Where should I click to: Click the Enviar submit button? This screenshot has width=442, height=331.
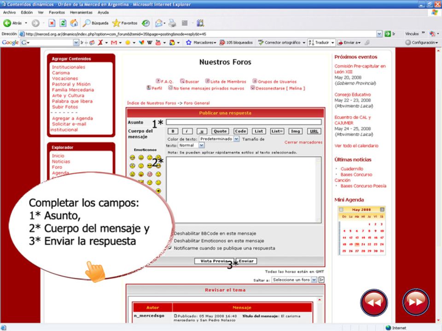246,261
